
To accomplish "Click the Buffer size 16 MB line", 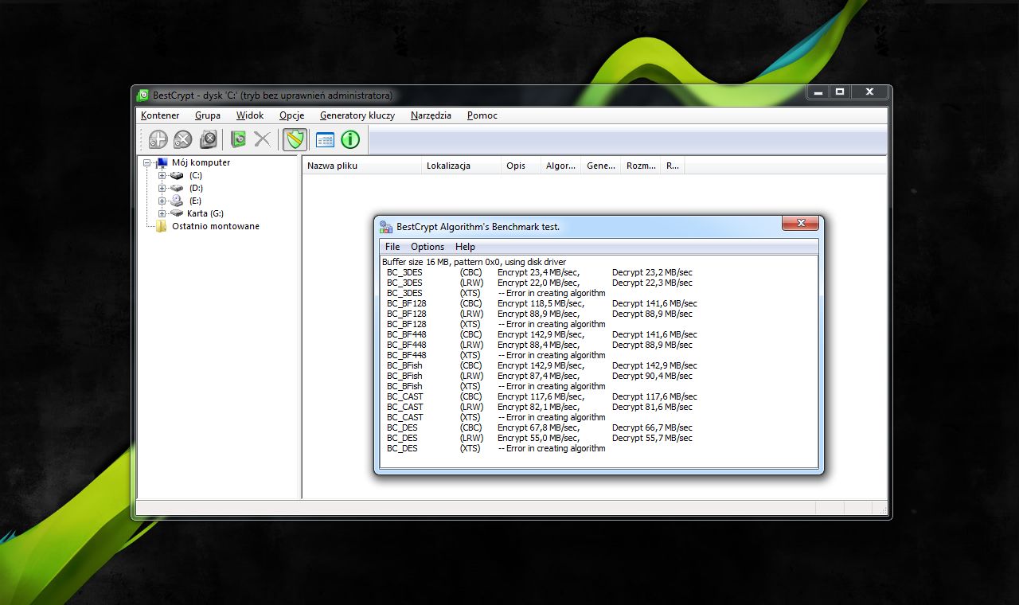I will pyautogui.click(x=474, y=262).
